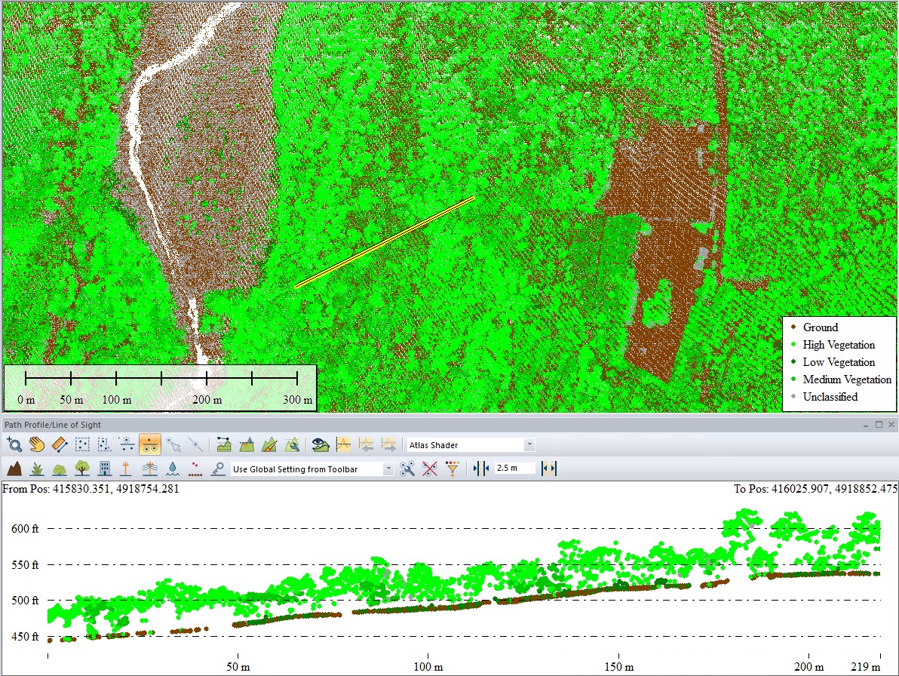This screenshot has height=676, width=899.
Task: Click the red dotted noise points icon
Action: (x=195, y=469)
